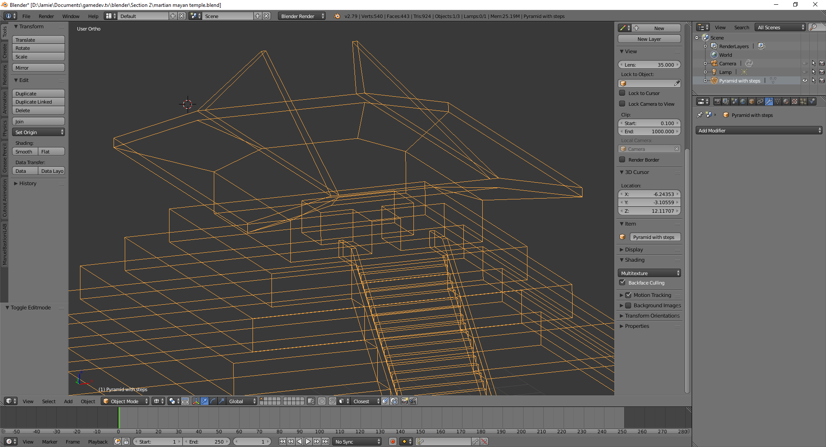Click the outliner search magnifier icon

[x=813, y=27]
